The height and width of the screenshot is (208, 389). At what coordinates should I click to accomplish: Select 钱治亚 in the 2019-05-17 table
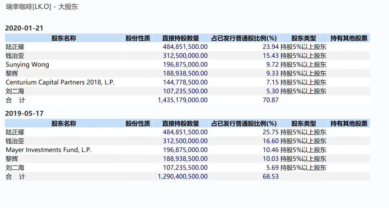coord(15,141)
